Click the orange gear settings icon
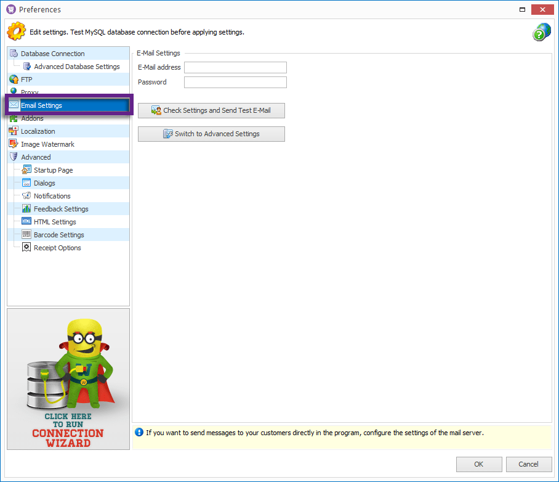 (x=16, y=31)
